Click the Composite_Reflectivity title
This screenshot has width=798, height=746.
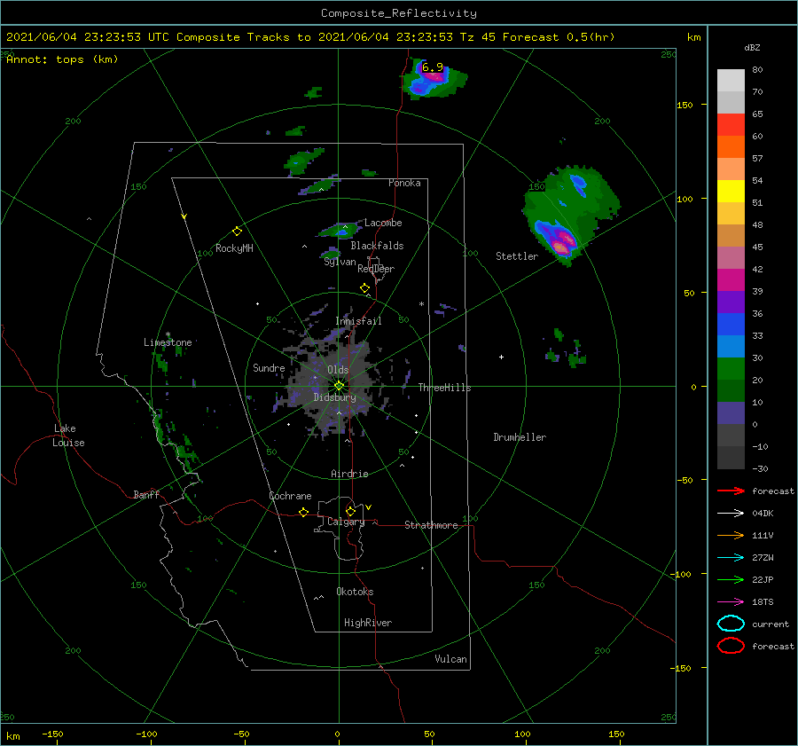click(x=399, y=13)
